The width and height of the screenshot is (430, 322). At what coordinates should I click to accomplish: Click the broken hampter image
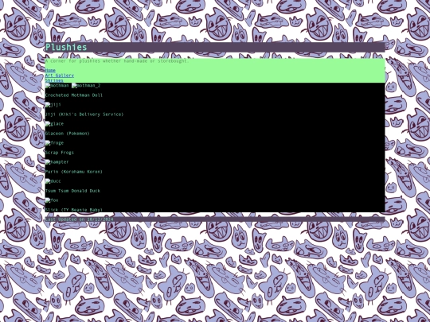pyautogui.click(x=57, y=162)
